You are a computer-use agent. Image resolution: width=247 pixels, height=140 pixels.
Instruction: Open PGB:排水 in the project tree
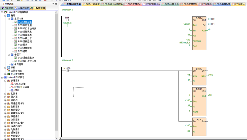point(22,44)
